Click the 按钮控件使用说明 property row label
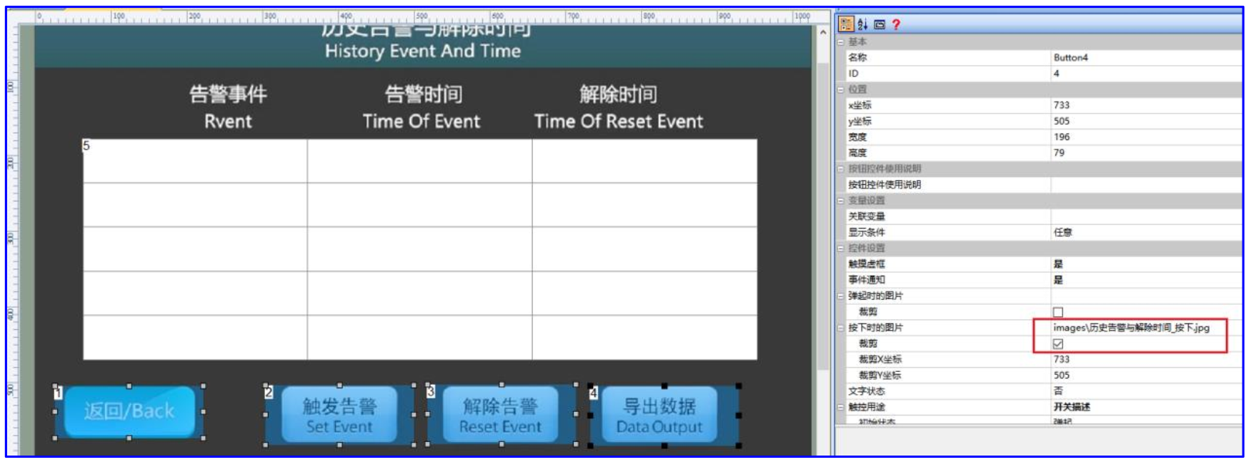This screenshot has width=1246, height=462. point(884,185)
